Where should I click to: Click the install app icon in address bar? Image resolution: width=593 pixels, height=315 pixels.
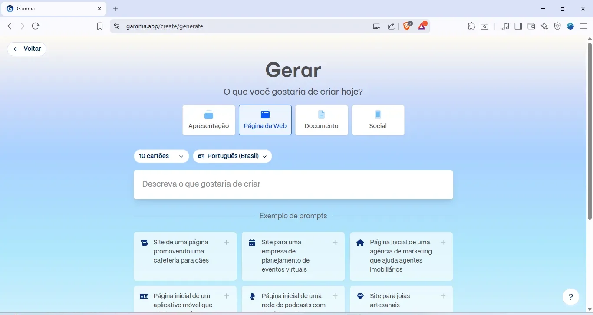pyautogui.click(x=376, y=26)
